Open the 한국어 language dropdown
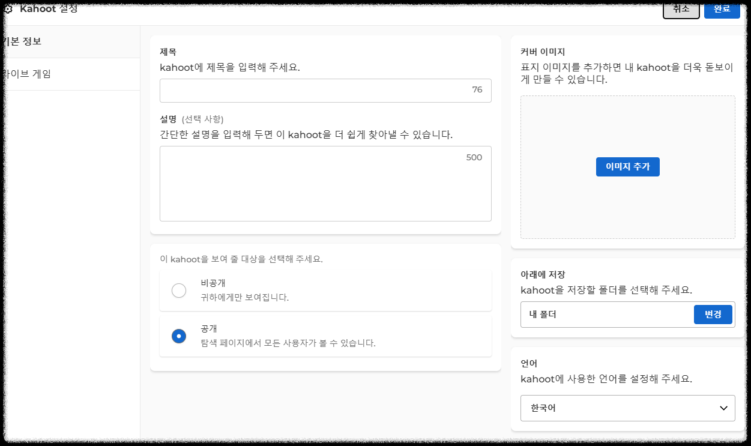This screenshot has height=446, width=751. (x=627, y=408)
